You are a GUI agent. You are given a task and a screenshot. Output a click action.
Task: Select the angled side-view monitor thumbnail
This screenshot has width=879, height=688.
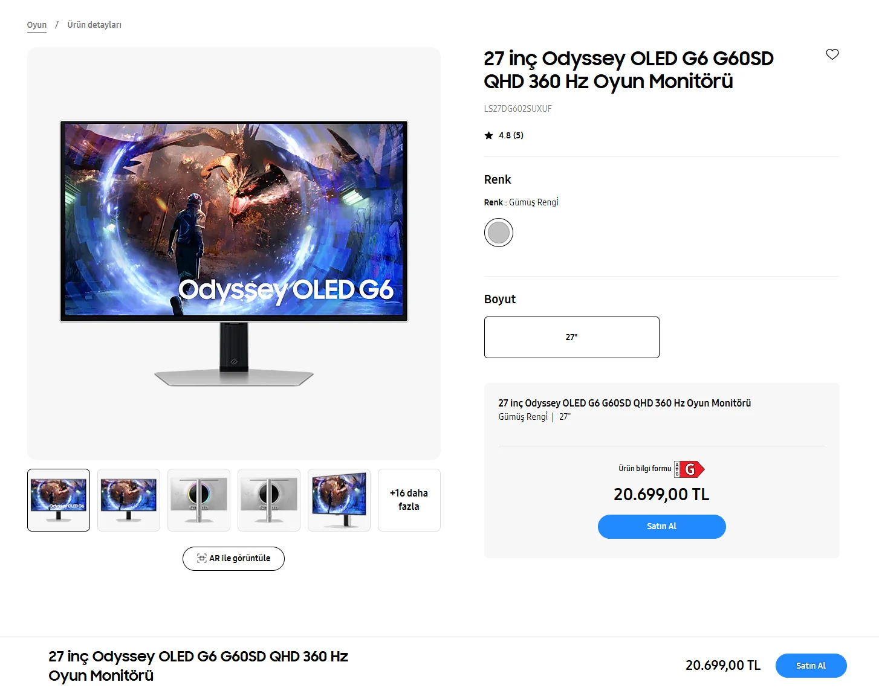click(339, 500)
